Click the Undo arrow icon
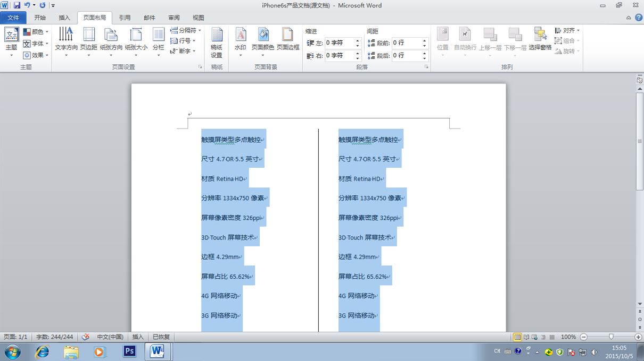644x361 pixels. point(27,5)
